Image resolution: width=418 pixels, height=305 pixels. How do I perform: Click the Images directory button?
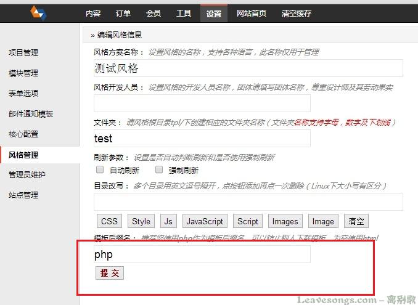(x=285, y=221)
